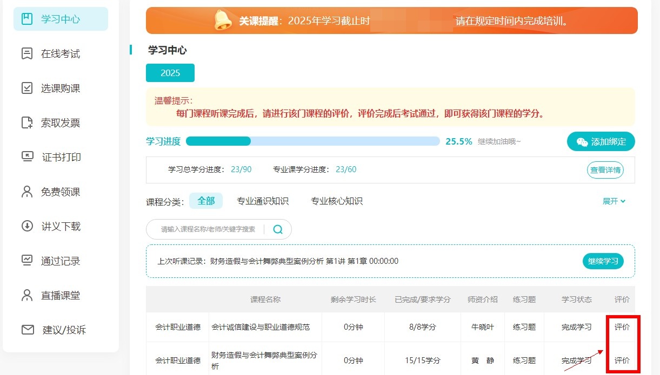Switch to the 2025 tab
The image size is (660, 375).
[170, 72]
